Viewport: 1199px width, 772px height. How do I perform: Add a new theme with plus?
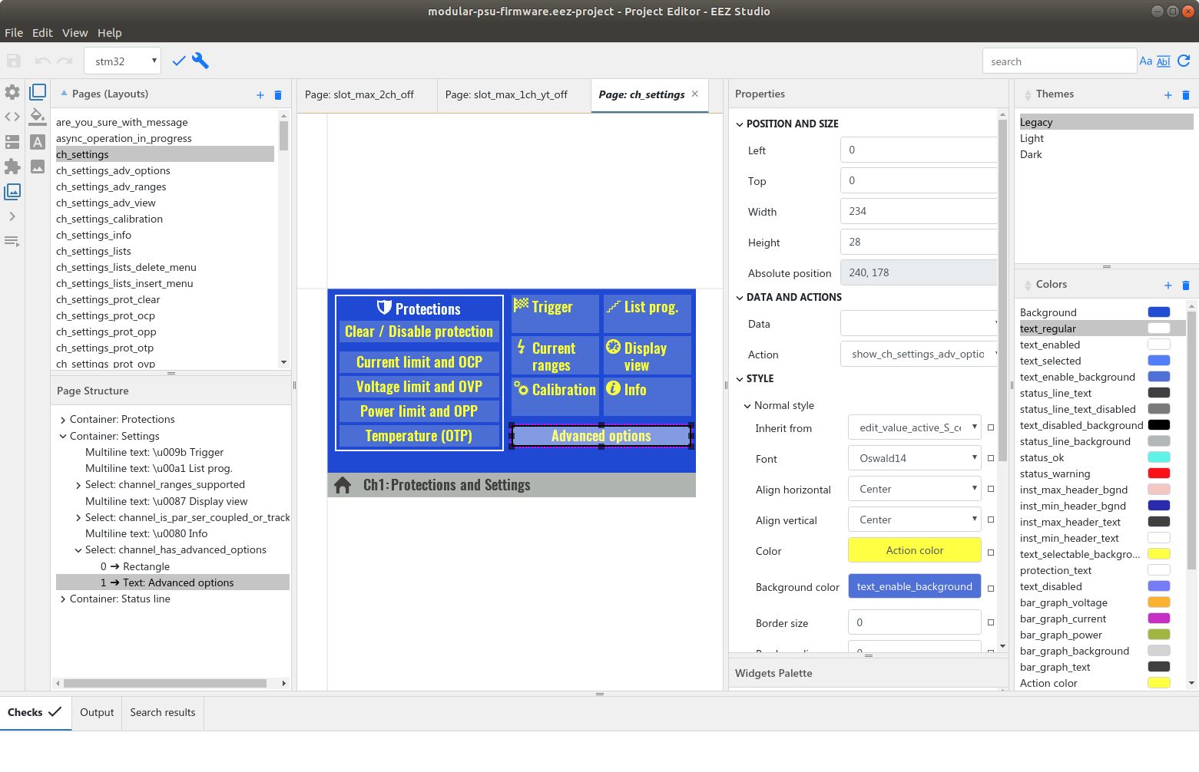point(1168,94)
